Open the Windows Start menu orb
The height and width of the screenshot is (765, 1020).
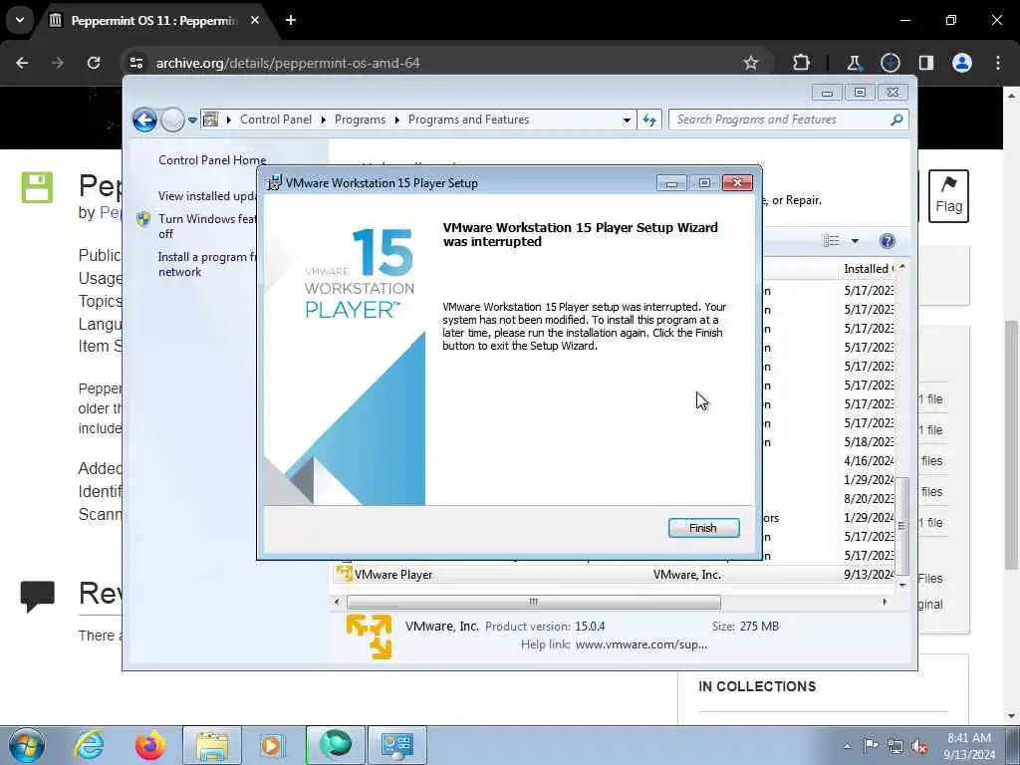(x=27, y=745)
